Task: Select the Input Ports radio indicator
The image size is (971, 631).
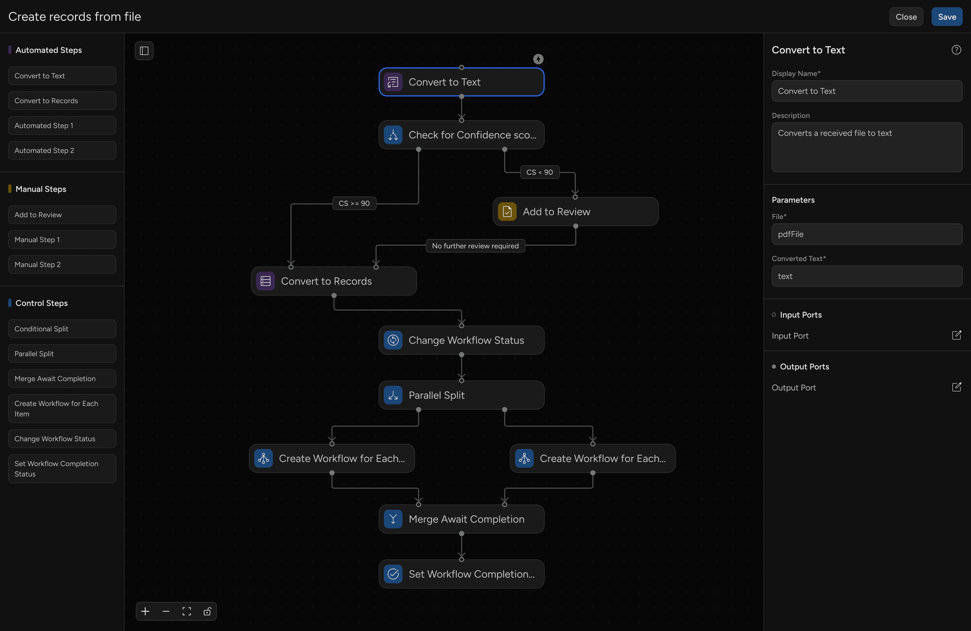Action: tap(774, 314)
